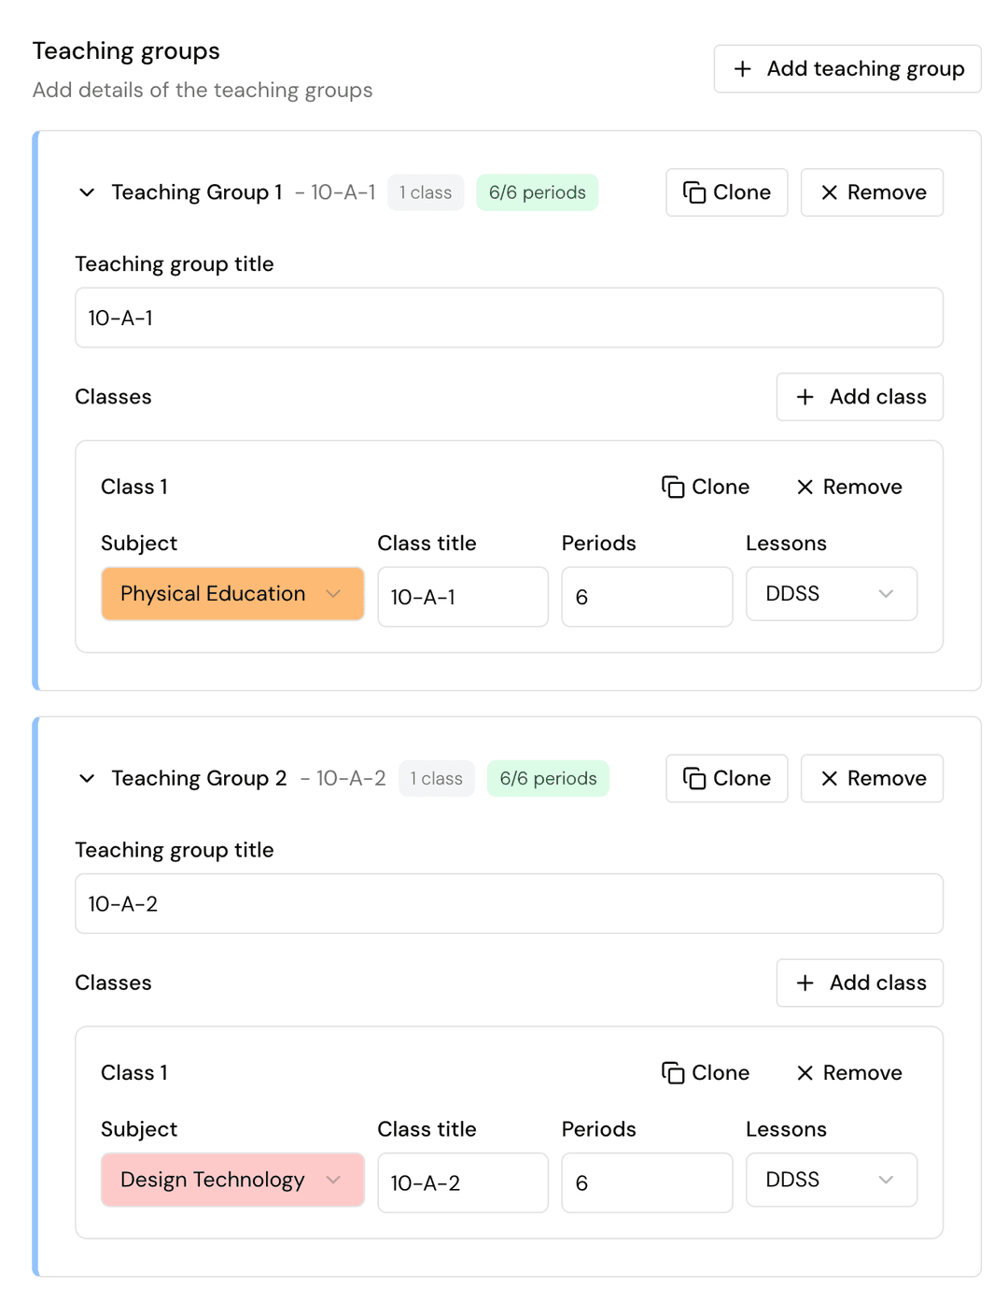Open the Physical Education subject dropdown
Screen dimensions: 1008x1302
pyautogui.click(x=231, y=594)
